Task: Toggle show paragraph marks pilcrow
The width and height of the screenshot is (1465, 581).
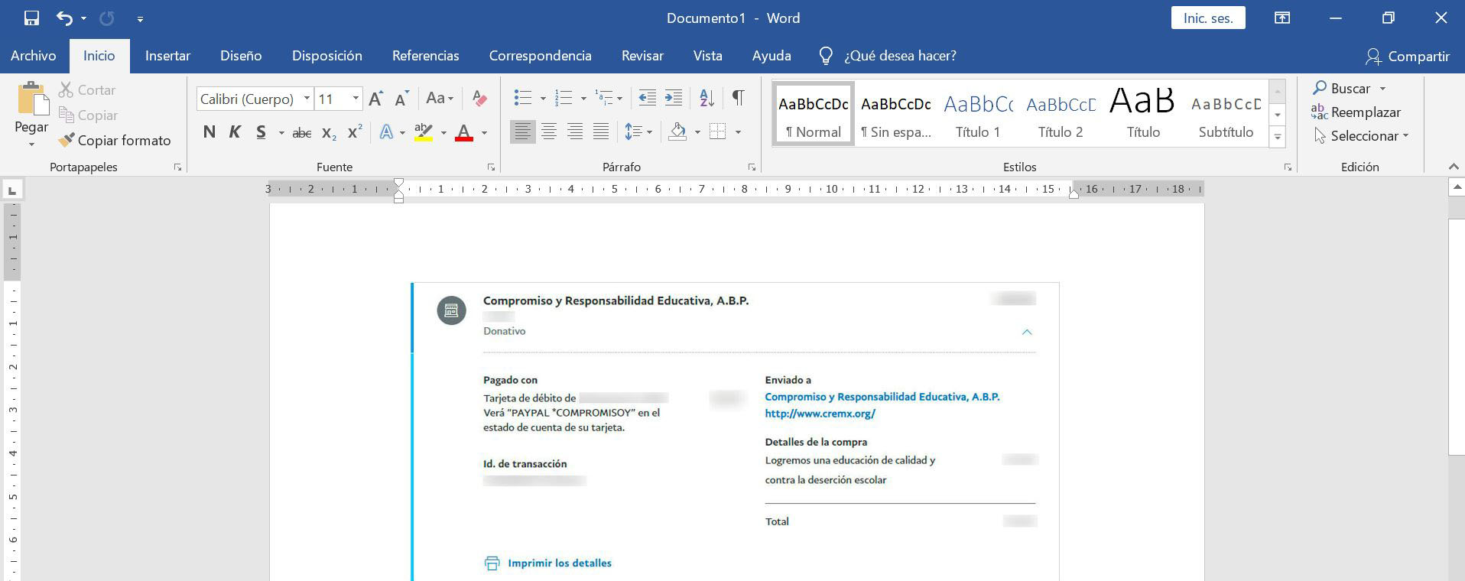Action: pos(738,98)
